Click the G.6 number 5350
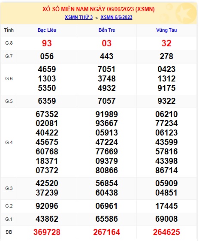The image size is (199, 241). click(x=47, y=88)
